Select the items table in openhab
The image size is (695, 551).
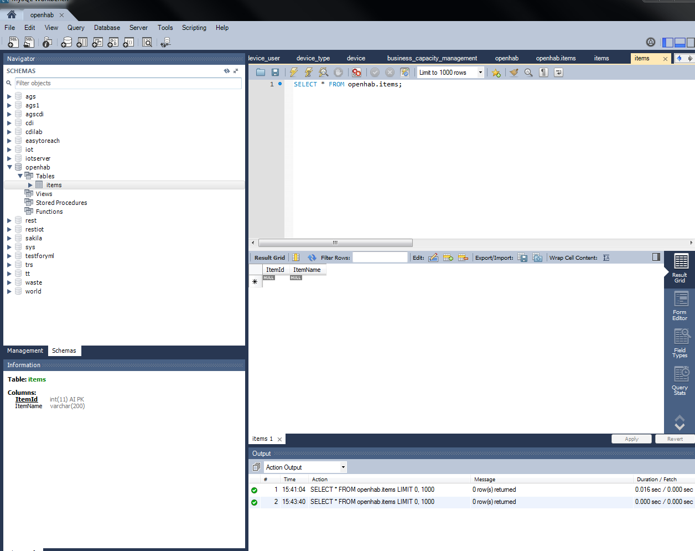tap(54, 185)
